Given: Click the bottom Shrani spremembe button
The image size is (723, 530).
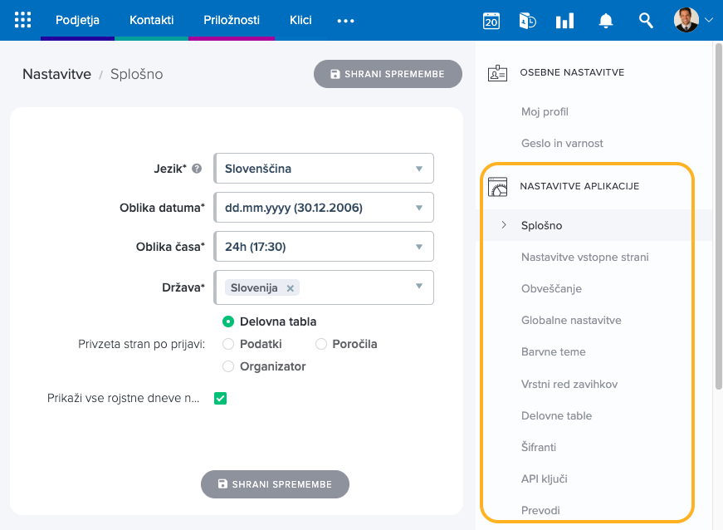Looking at the screenshot, I should click(x=275, y=484).
